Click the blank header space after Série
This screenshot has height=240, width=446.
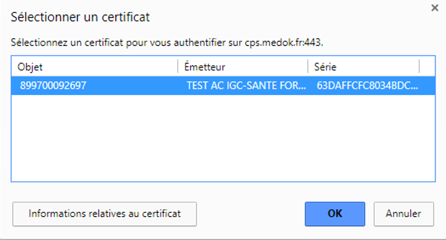coord(428,67)
